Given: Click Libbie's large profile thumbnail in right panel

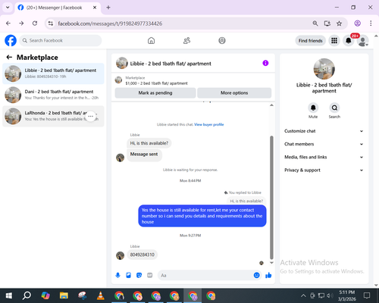Looking at the screenshot, I should pos(324,69).
